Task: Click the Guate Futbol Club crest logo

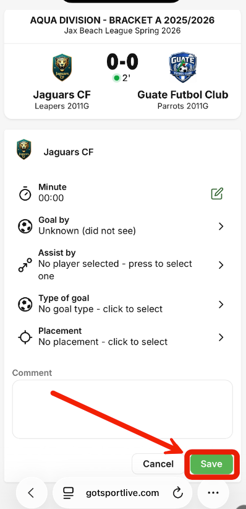Action: [182, 67]
